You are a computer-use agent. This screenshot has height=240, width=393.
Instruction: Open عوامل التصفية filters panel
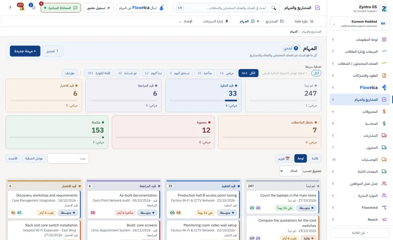(34, 158)
